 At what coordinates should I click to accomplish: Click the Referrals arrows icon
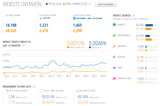click(114, 35)
